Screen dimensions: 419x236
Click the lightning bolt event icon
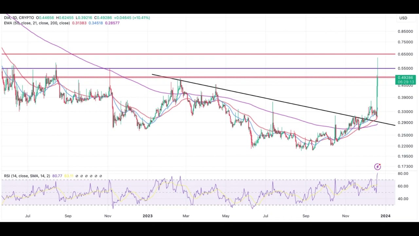[377, 167]
